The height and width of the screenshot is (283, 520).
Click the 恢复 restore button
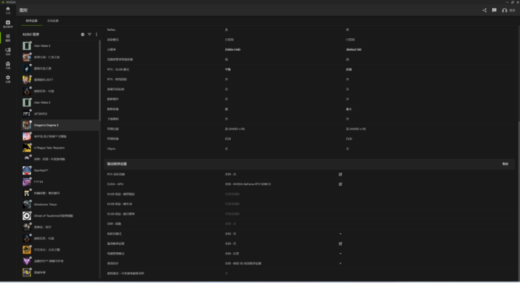(x=505, y=164)
